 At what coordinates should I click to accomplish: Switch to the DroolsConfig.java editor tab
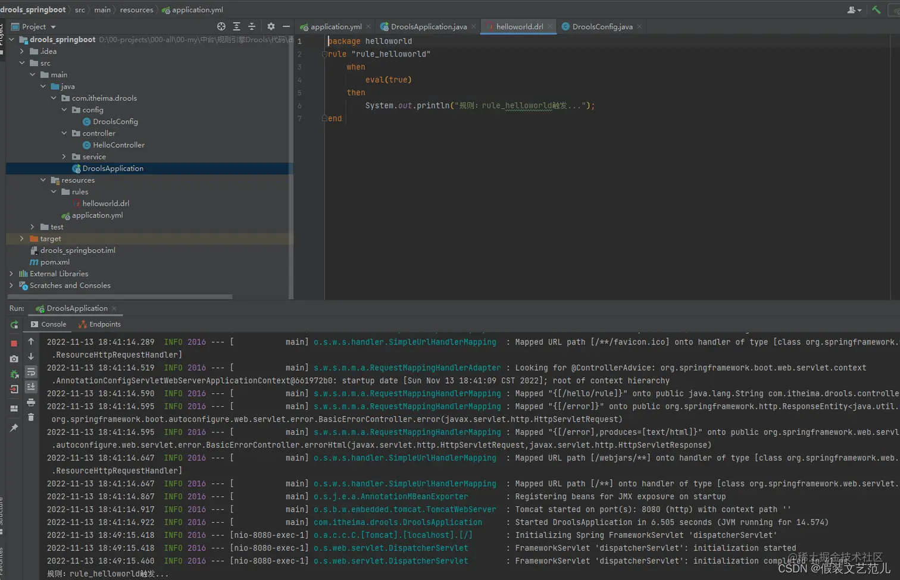click(602, 27)
